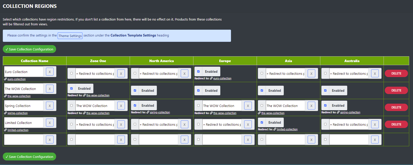Follow Spring Collection Australia redirect spring-collection link
This screenshot has width=413, height=165.
(x=350, y=112)
